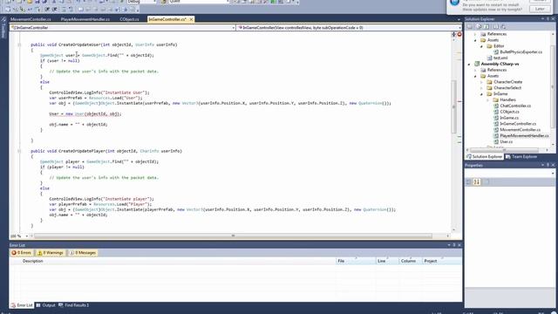Show the Output window tab

pyautogui.click(x=45, y=305)
